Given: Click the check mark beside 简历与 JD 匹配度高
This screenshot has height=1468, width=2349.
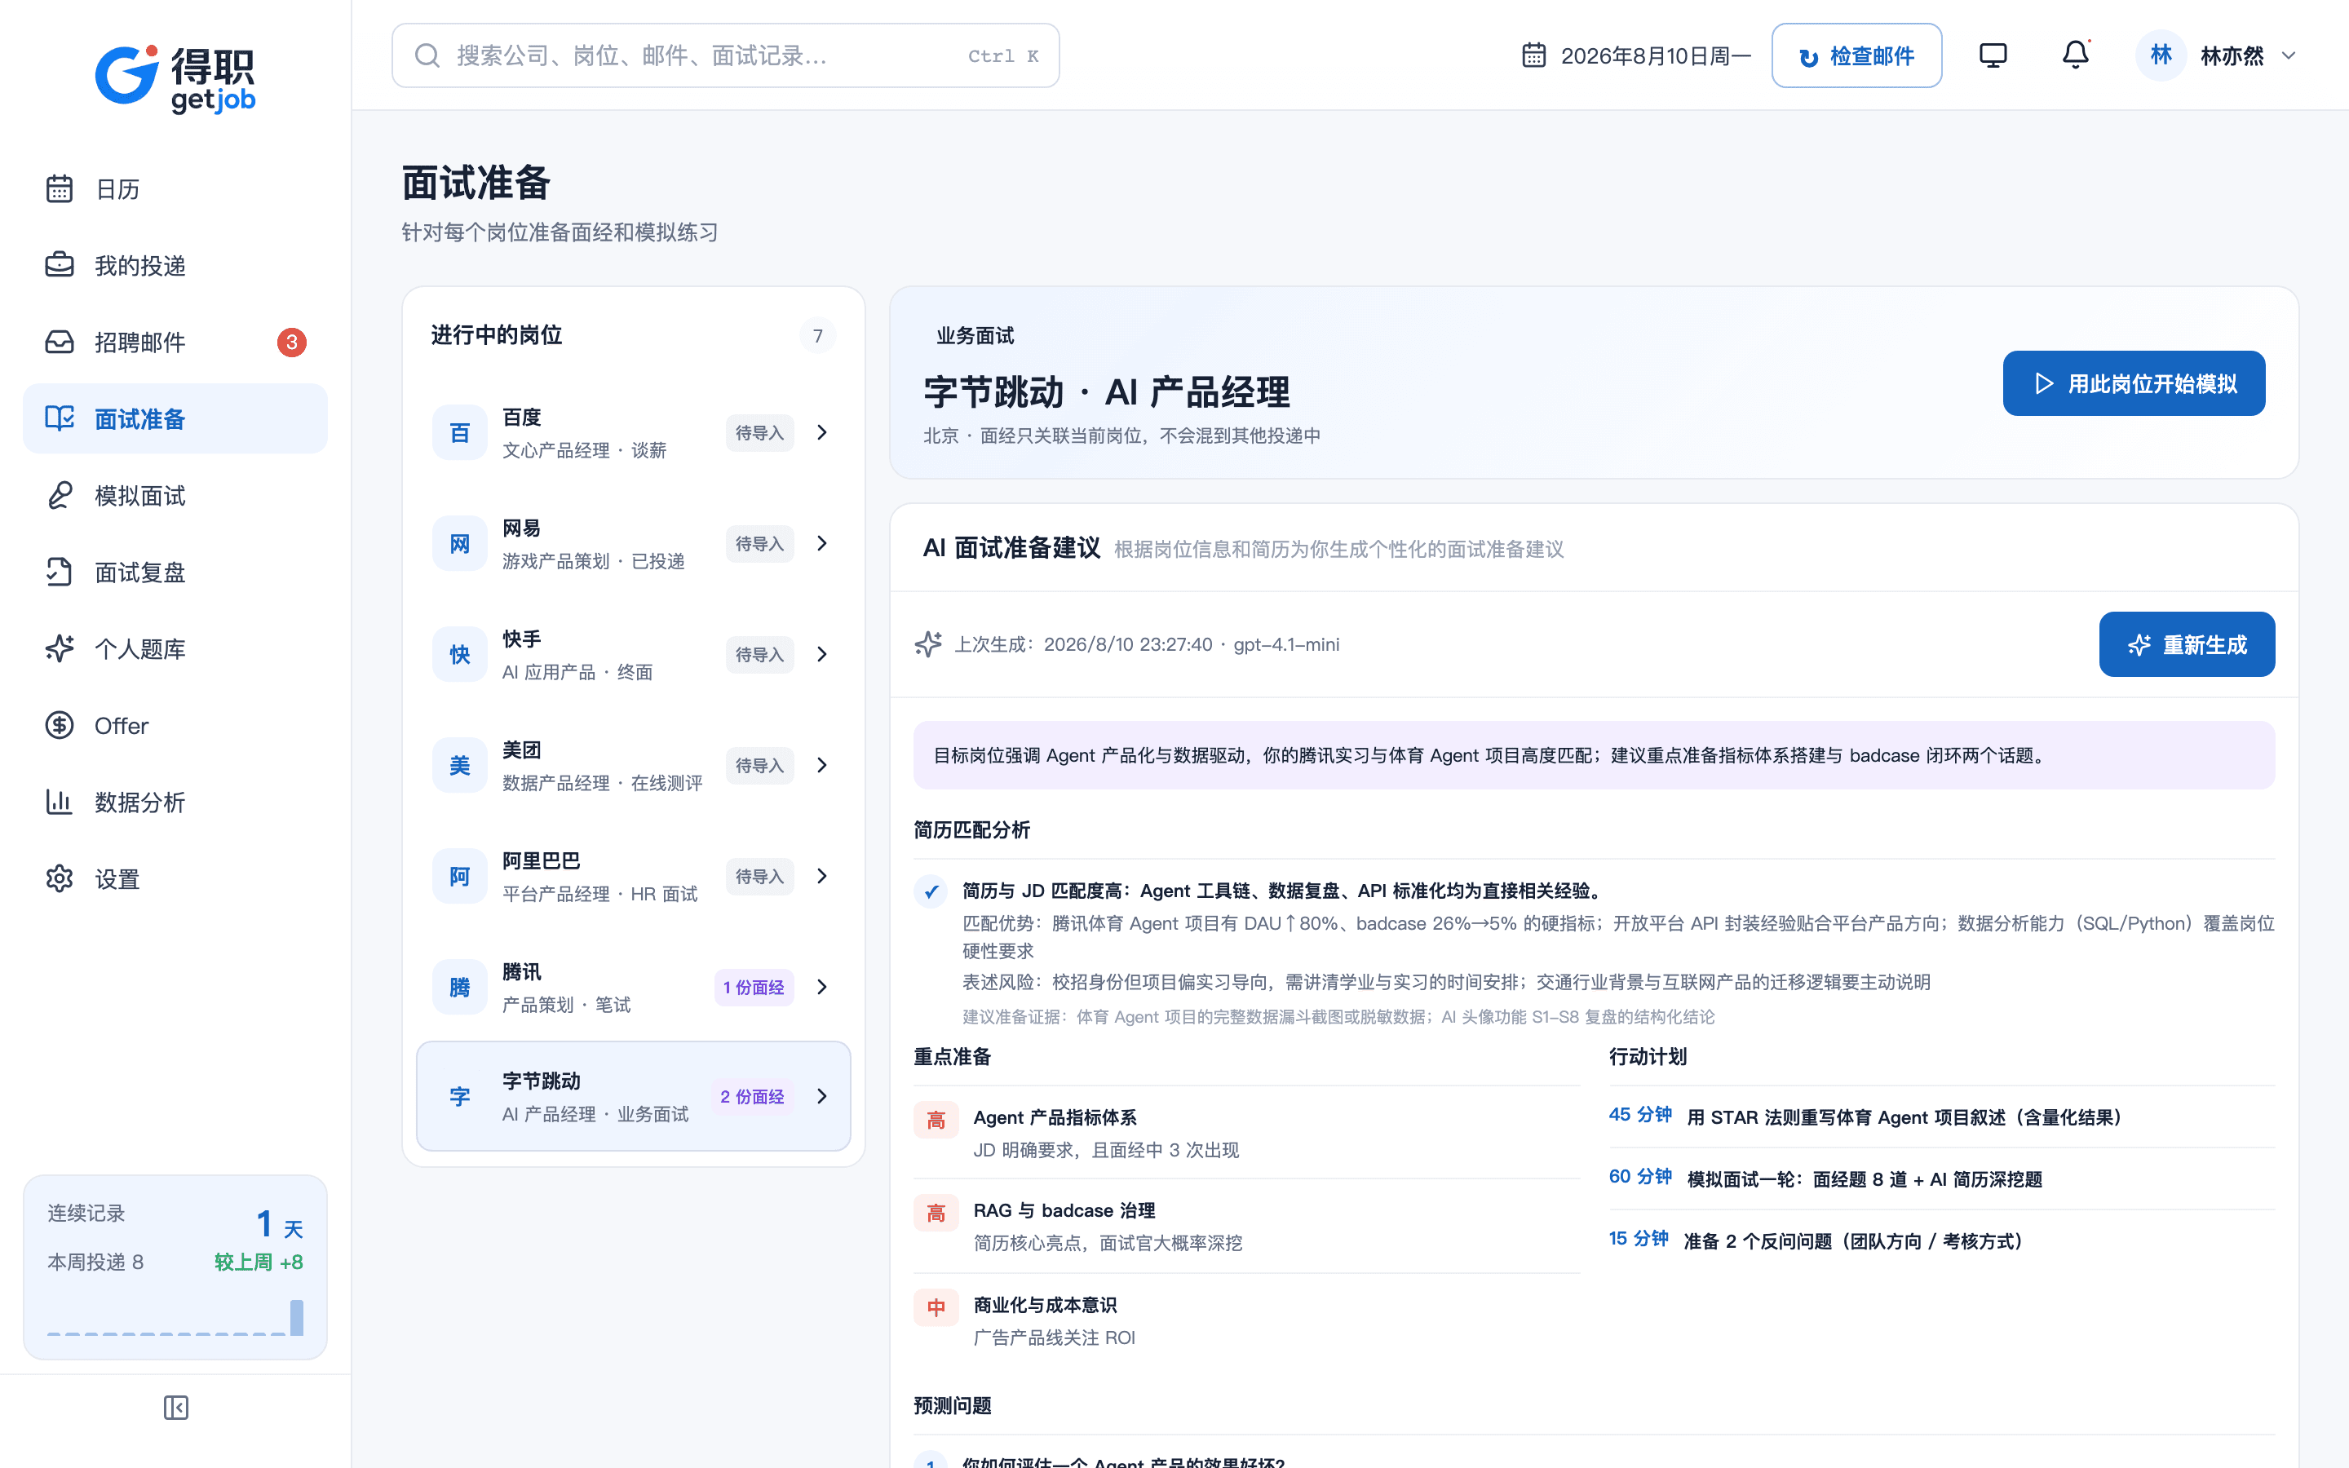Looking at the screenshot, I should (x=931, y=891).
